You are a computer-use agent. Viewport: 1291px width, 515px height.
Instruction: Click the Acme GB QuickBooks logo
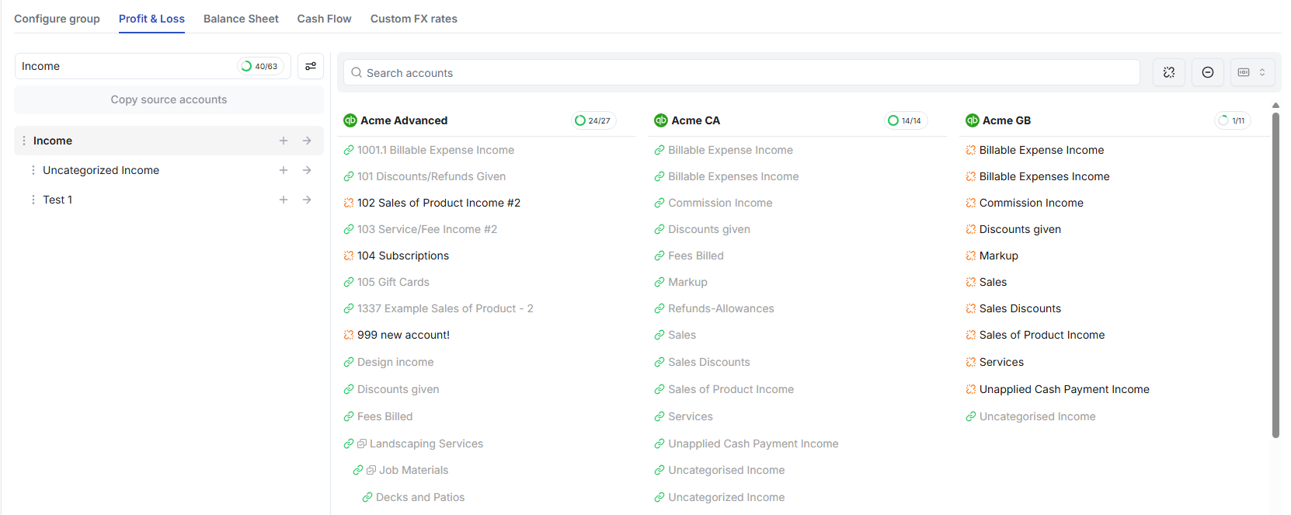(973, 120)
